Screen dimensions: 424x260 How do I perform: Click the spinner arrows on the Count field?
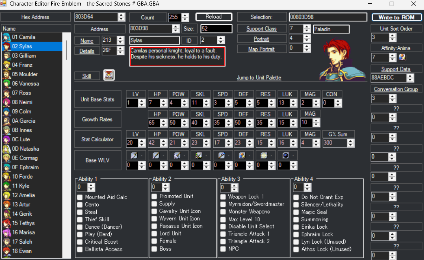click(185, 17)
